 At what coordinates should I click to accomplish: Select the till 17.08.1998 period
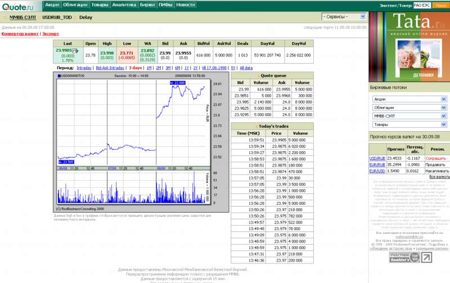(x=214, y=68)
